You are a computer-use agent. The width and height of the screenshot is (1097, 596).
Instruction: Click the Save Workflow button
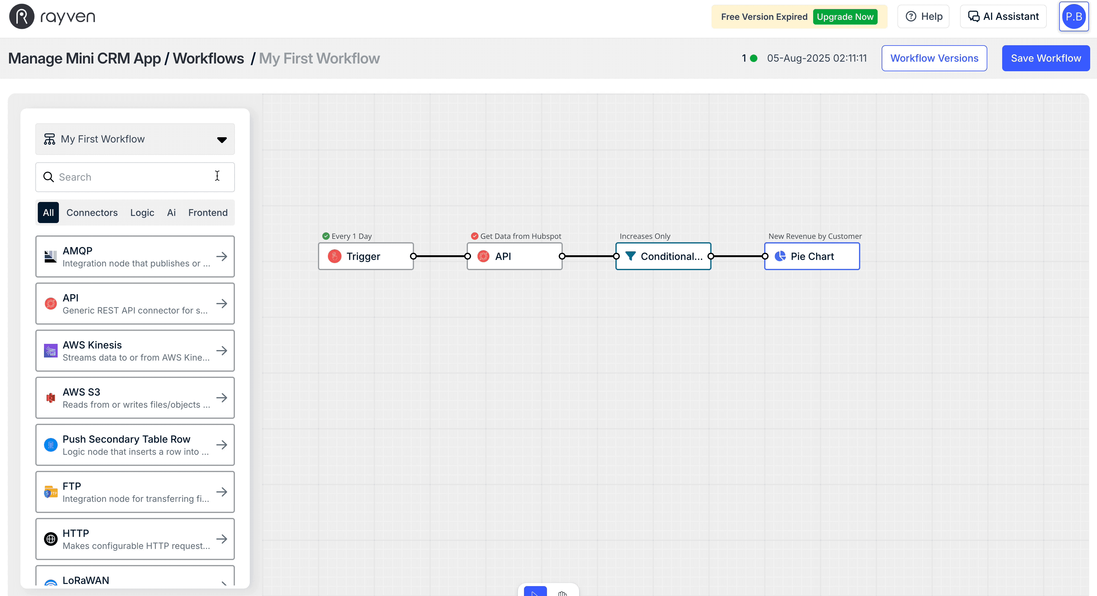click(1046, 58)
